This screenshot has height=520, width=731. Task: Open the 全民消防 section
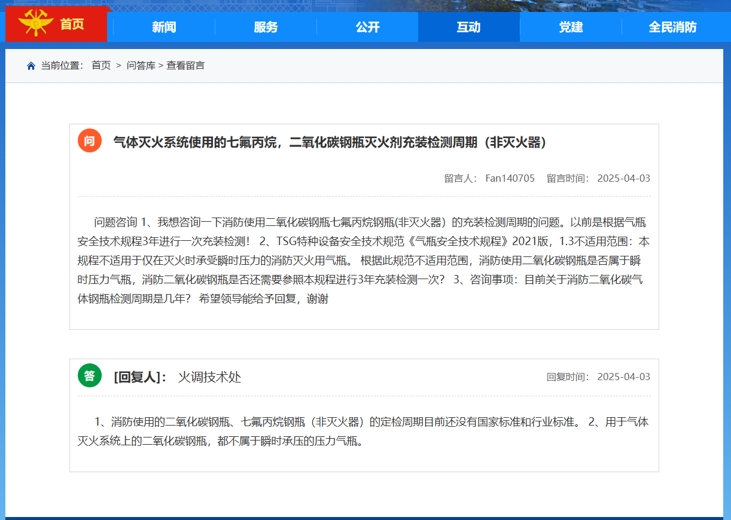pyautogui.click(x=671, y=26)
